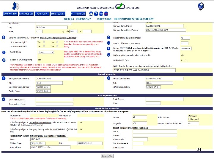Open help bubble J for Official Contact
This screenshot has height=160, width=214.
coord(108,78)
